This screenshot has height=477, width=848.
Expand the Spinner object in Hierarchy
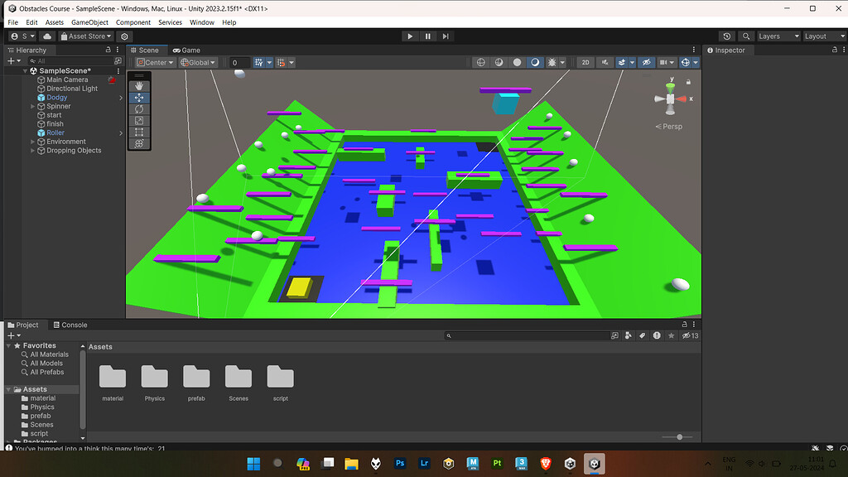pyautogui.click(x=32, y=107)
